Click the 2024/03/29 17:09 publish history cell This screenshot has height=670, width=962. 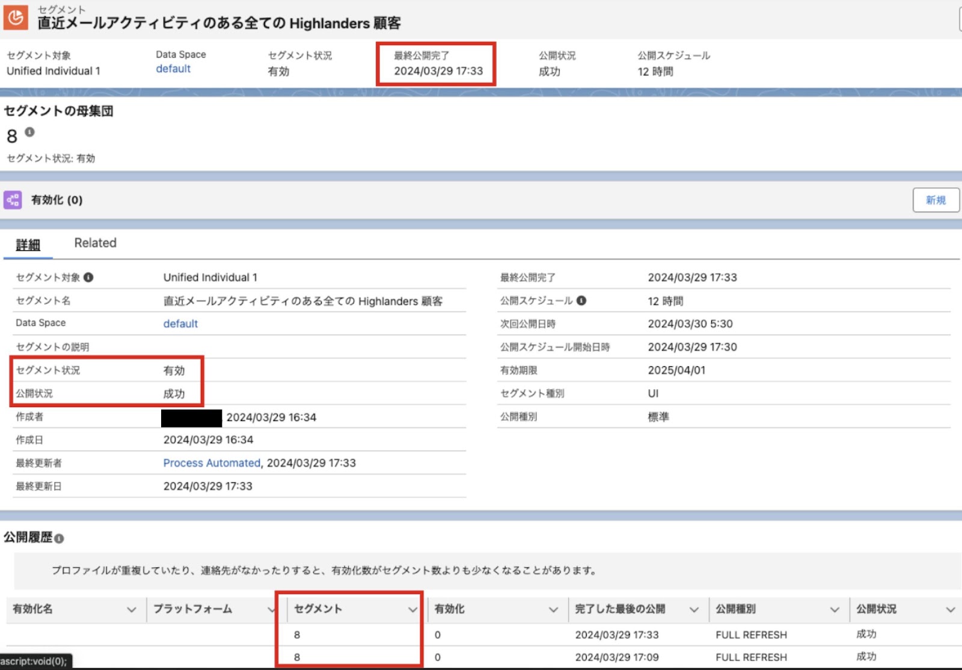tap(617, 657)
